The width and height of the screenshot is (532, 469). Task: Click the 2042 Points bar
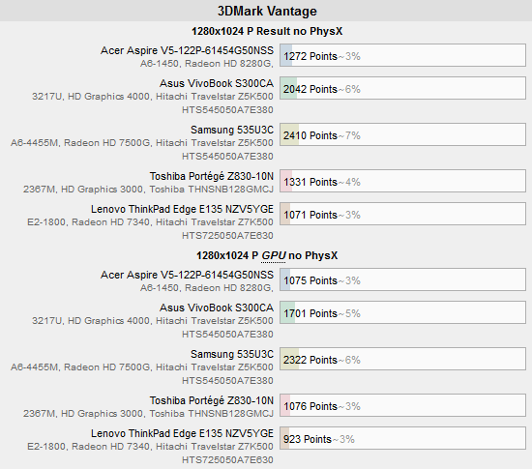coord(402,88)
